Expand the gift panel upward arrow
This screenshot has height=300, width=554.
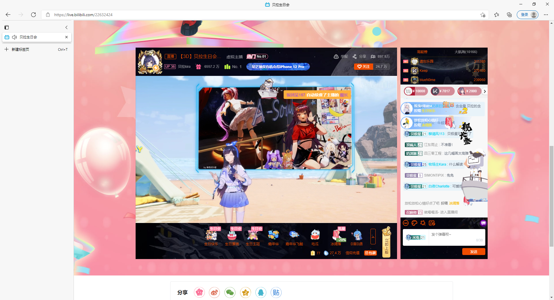(x=373, y=237)
